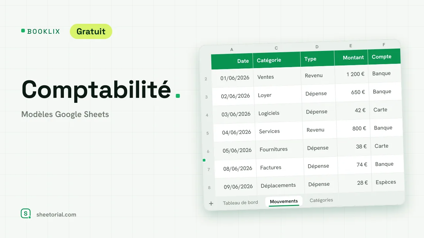Click Revenu in the Services row
Screen dimensions: 424x238
(315, 130)
